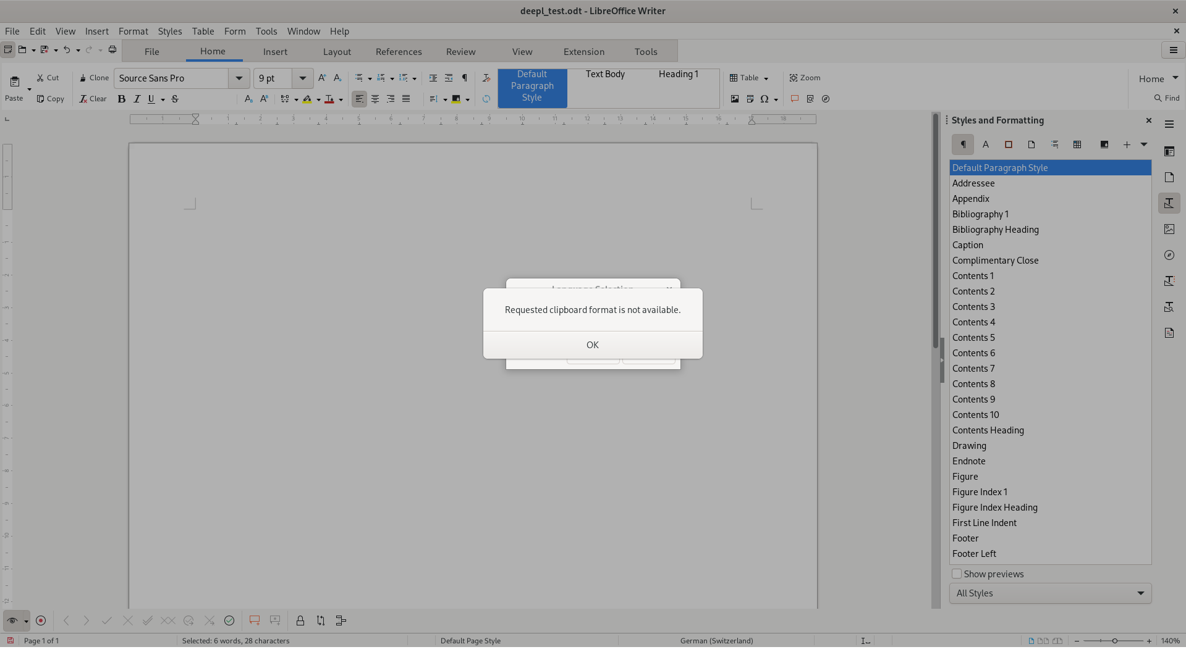The width and height of the screenshot is (1186, 652).
Task: Center align the paragraph
Action: pyautogui.click(x=375, y=99)
